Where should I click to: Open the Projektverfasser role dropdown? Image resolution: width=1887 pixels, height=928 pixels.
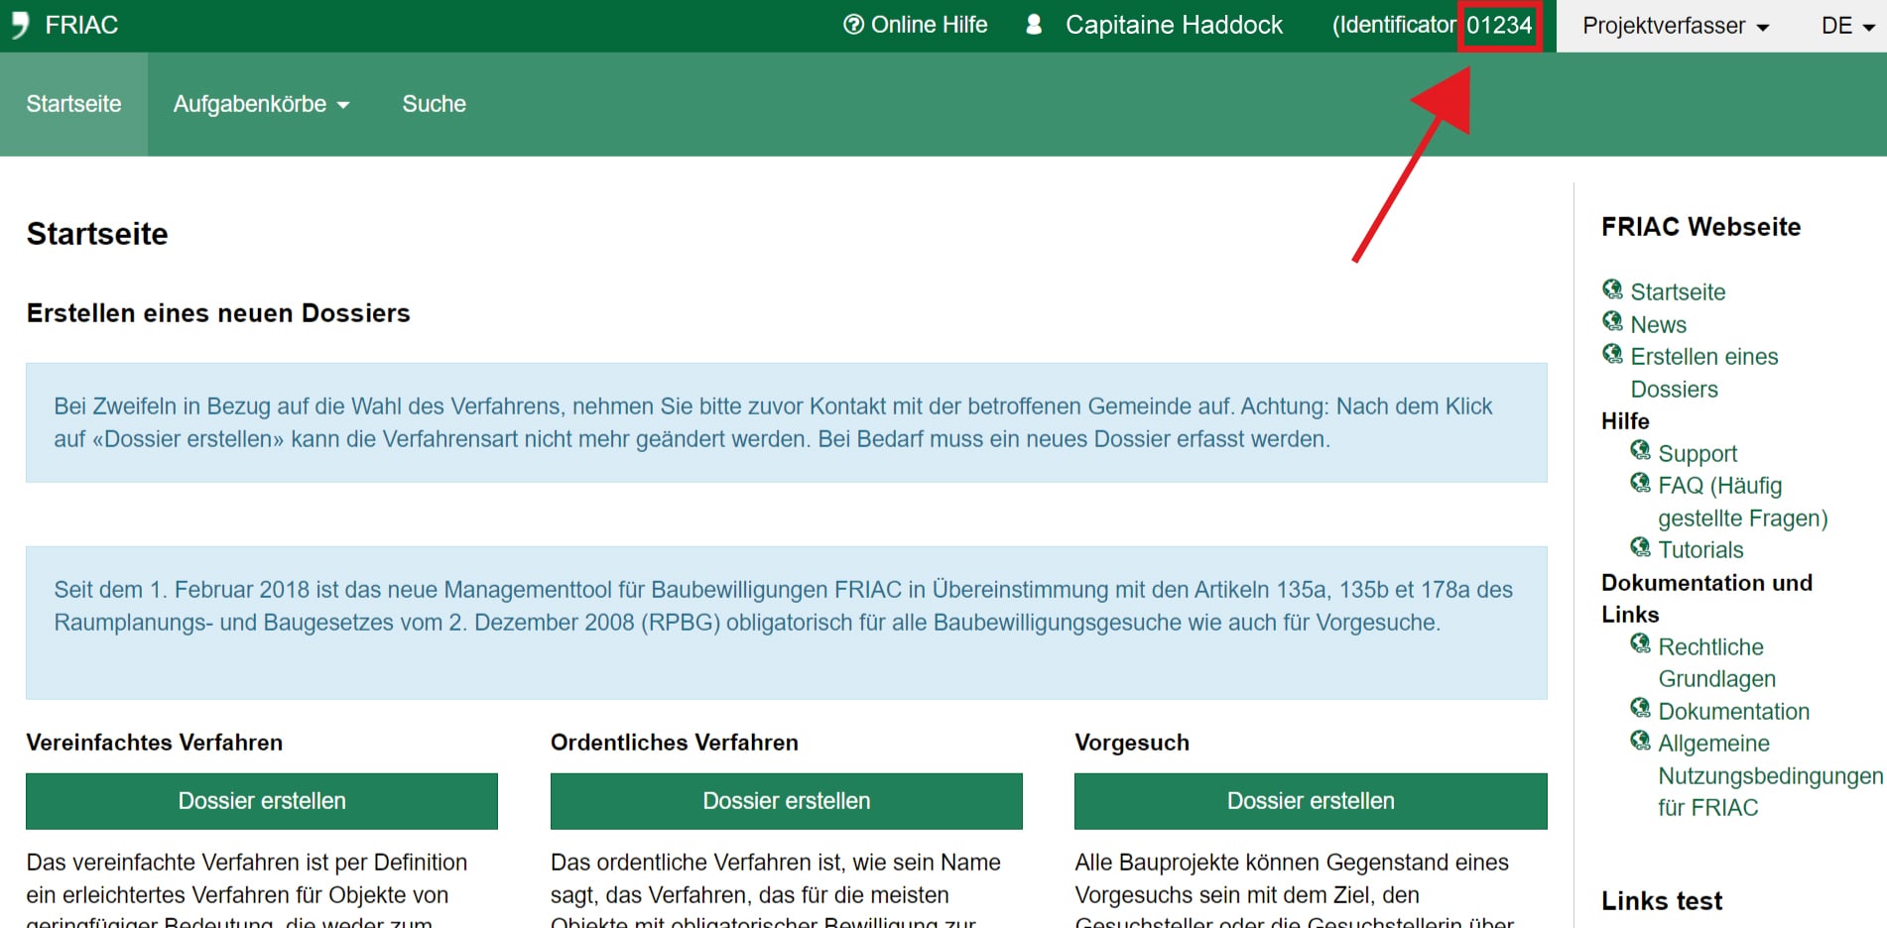click(1675, 26)
